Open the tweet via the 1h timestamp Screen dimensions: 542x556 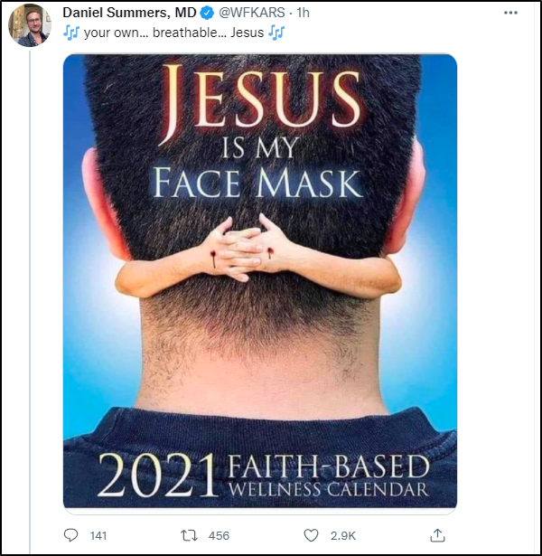coord(304,13)
